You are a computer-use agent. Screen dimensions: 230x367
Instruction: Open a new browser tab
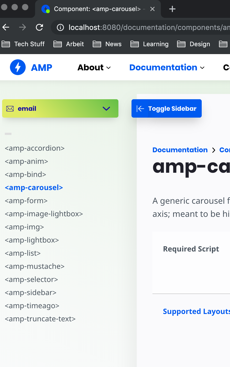pos(172,9)
